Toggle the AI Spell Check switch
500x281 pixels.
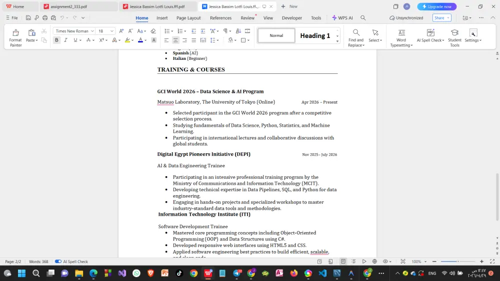(58, 261)
